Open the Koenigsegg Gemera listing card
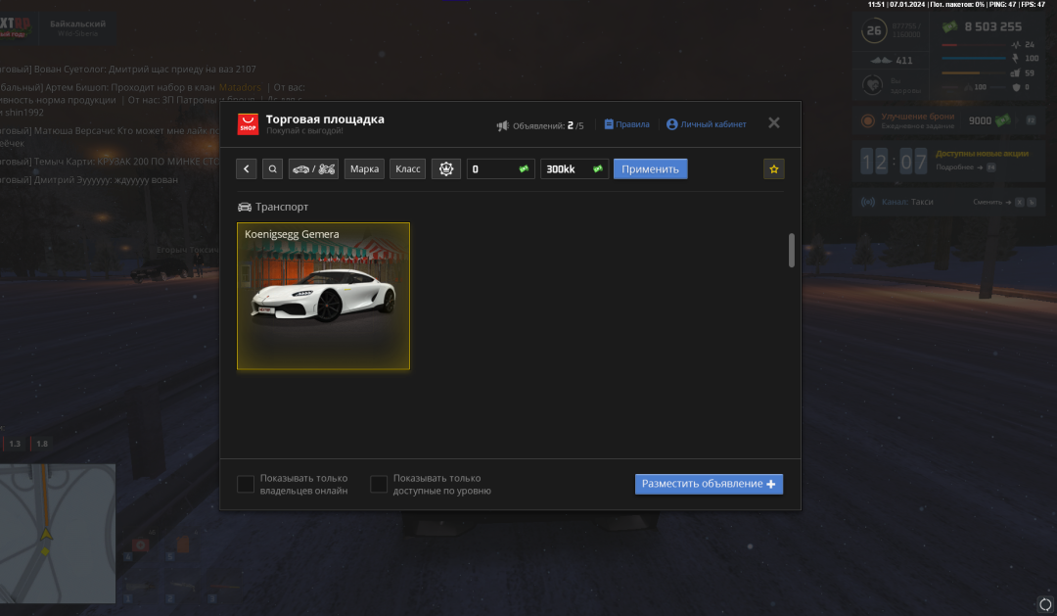Viewport: 1057px width, 616px height. pos(323,296)
